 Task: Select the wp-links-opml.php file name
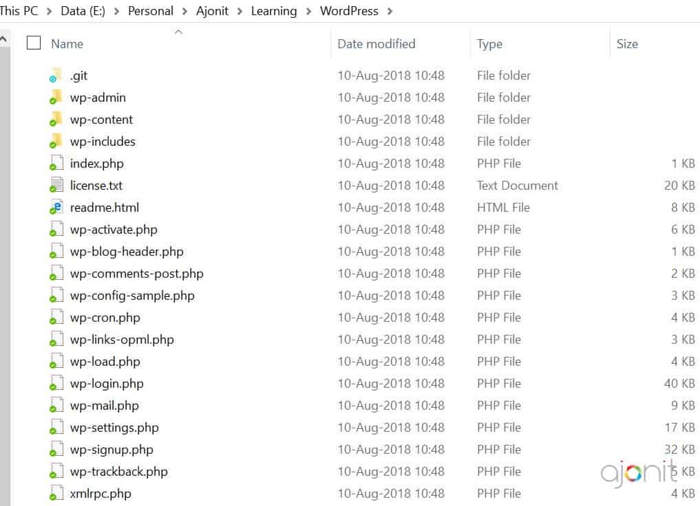pyautogui.click(x=122, y=340)
